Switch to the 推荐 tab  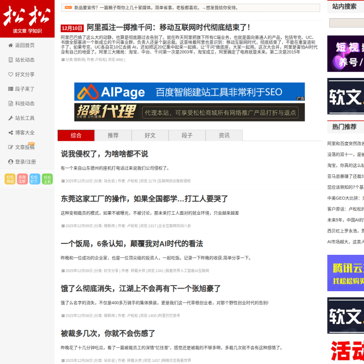point(113,135)
